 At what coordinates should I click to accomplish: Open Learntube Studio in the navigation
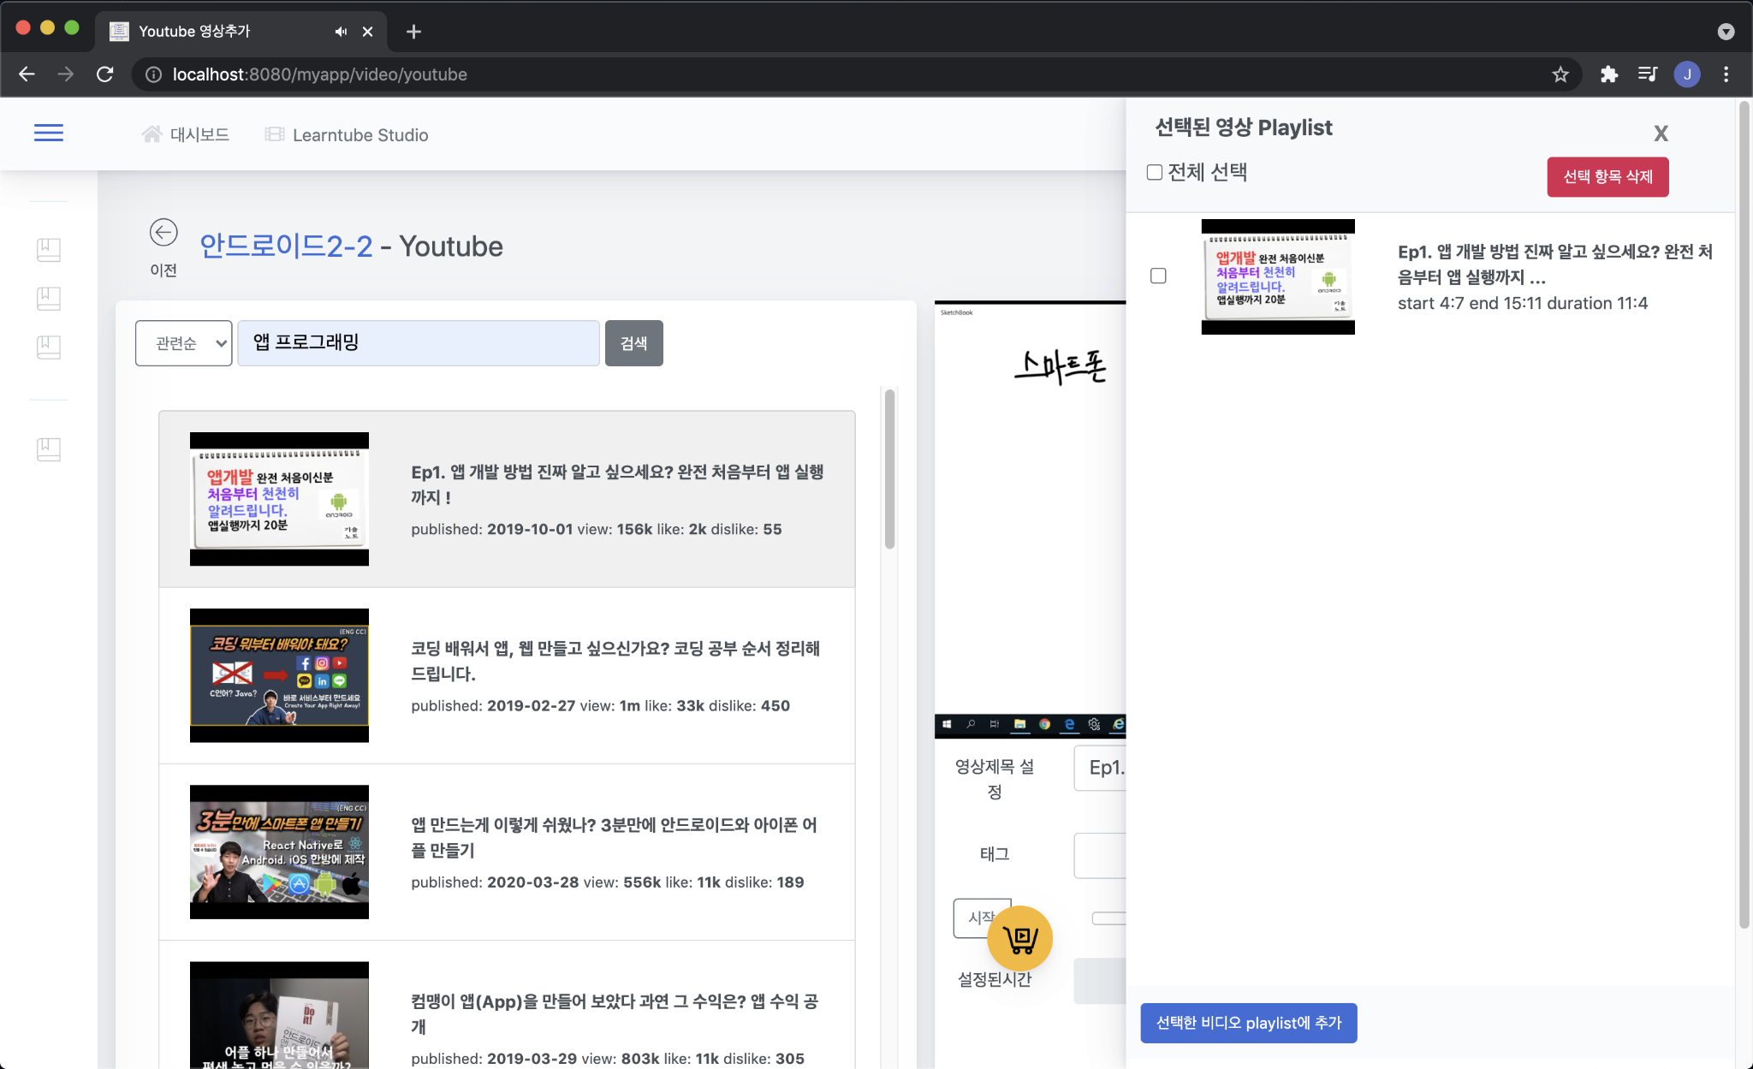(x=347, y=135)
